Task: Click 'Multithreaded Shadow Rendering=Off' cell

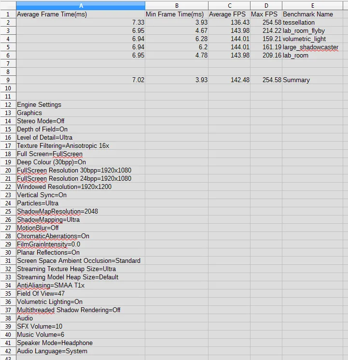Action: 81,310
